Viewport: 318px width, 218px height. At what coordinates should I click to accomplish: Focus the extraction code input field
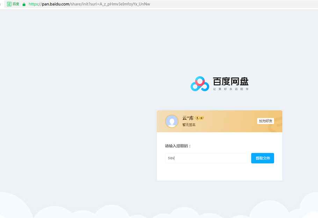tap(206, 158)
